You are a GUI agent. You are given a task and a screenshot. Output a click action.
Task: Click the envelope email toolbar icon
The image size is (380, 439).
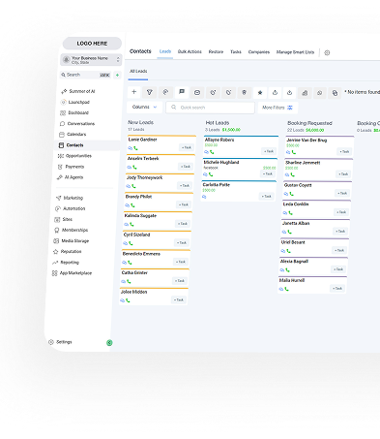pos(197,93)
